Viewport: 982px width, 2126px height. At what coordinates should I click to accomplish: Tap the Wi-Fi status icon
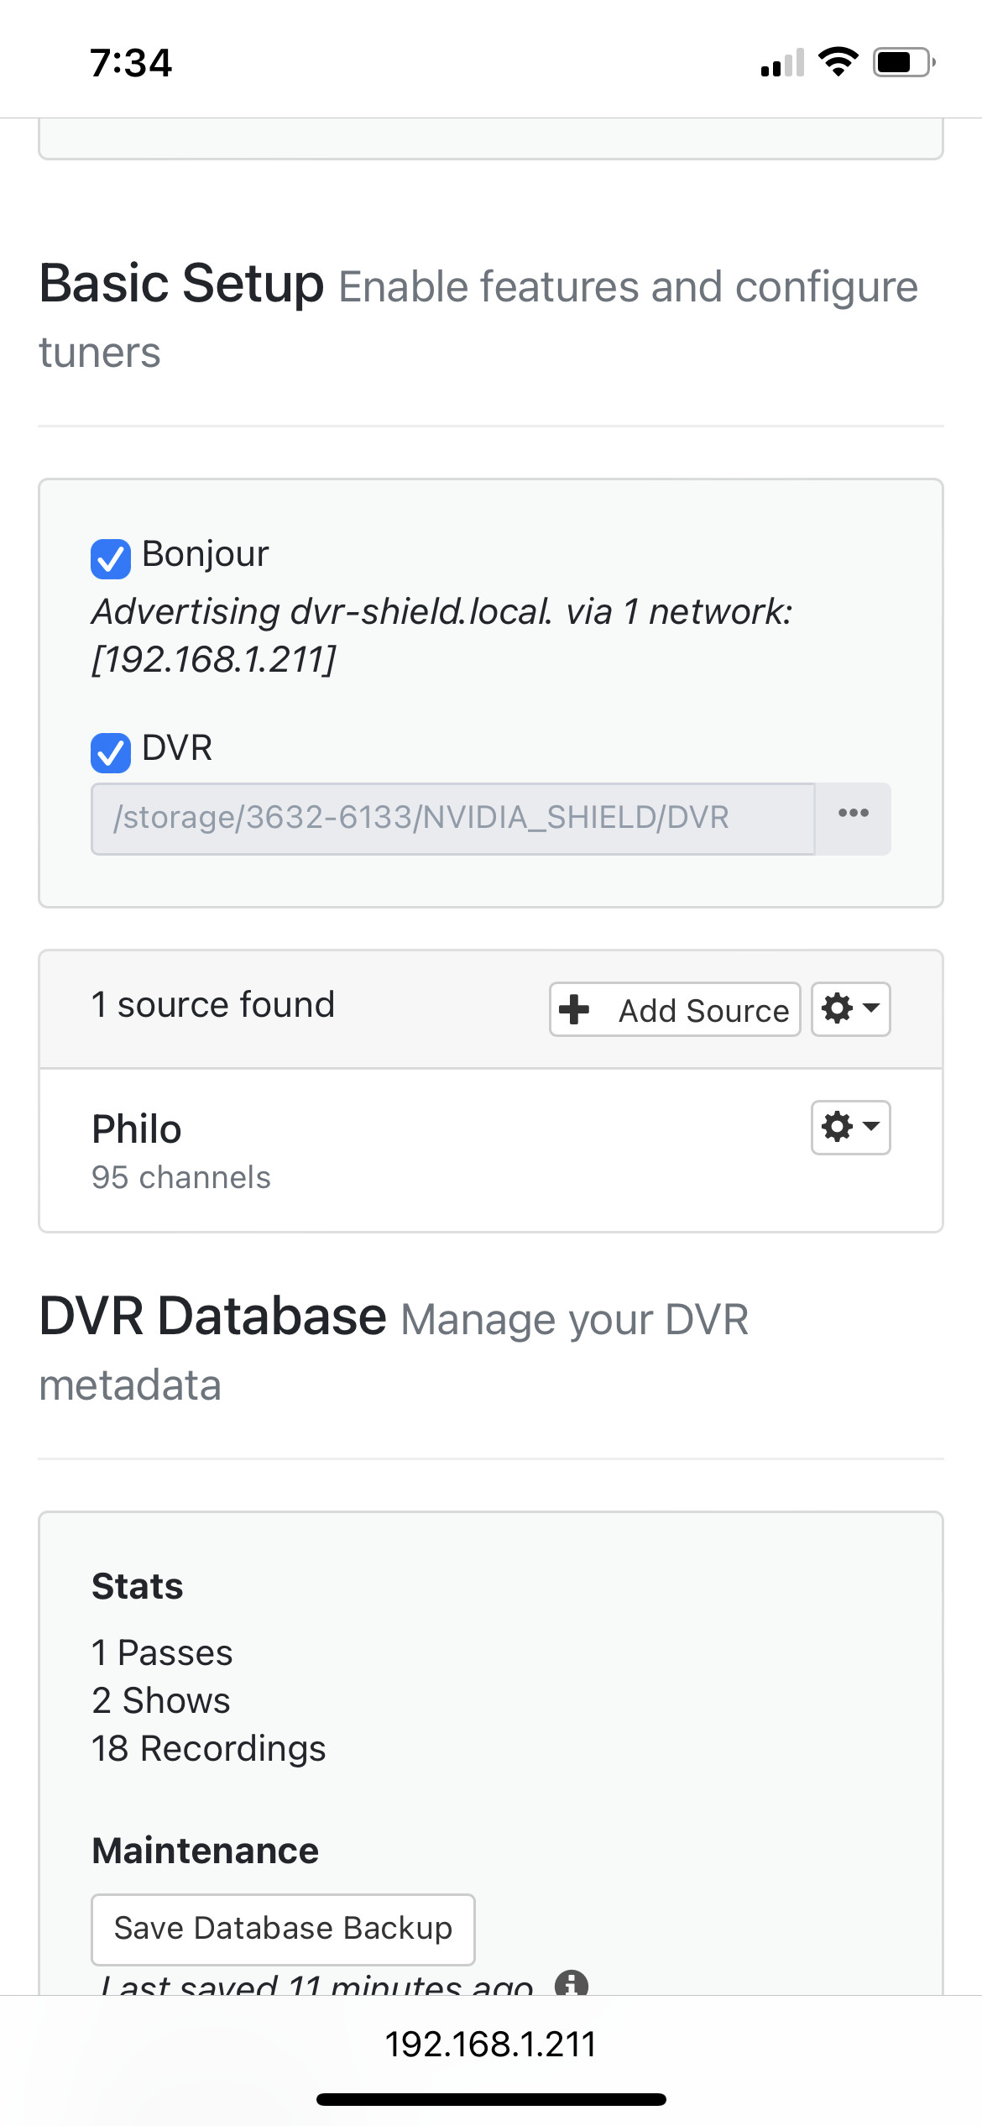coord(838,62)
